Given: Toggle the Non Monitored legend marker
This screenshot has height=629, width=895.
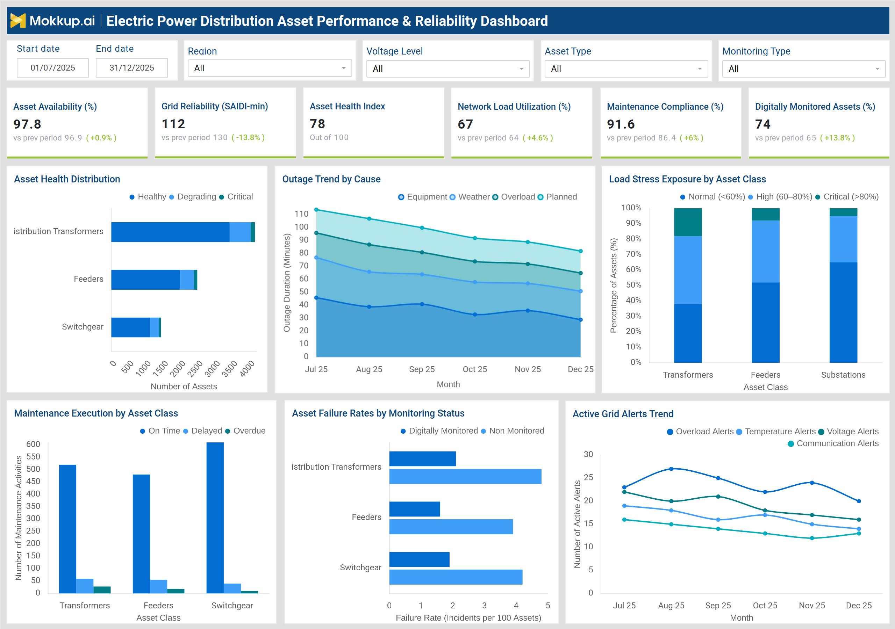Looking at the screenshot, I should [484, 431].
